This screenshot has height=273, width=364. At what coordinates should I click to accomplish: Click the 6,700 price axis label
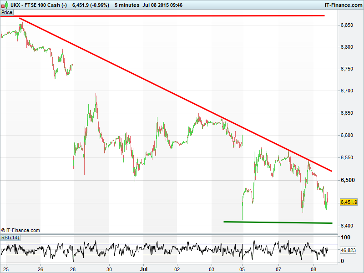click(x=347, y=91)
